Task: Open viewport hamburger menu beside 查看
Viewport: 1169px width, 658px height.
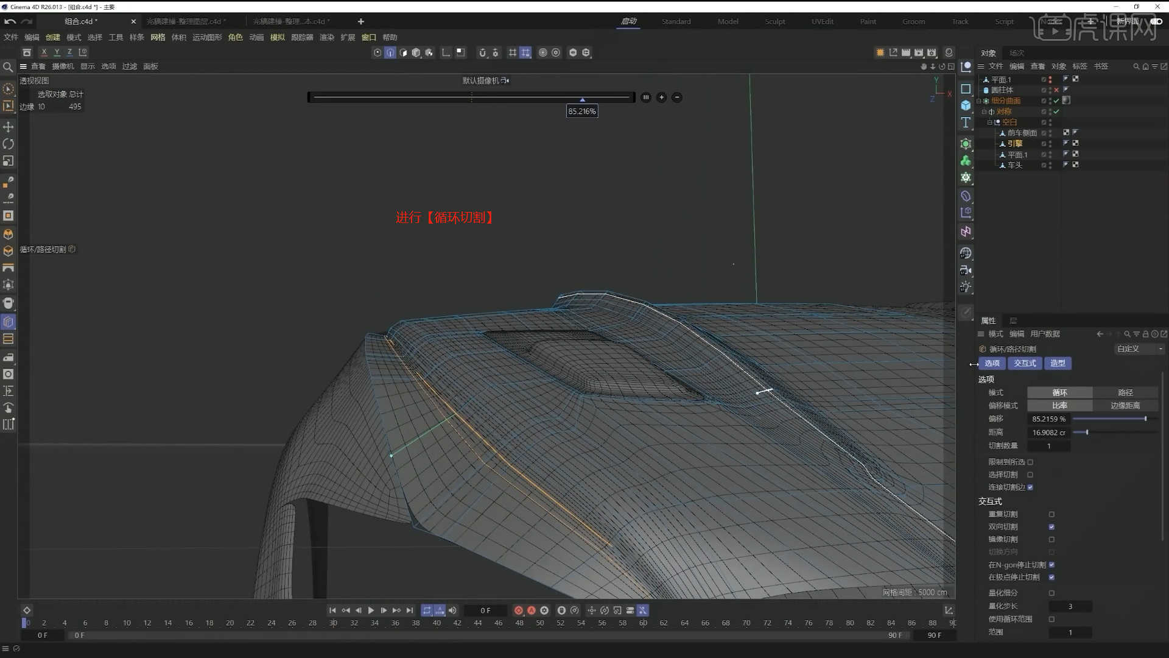Action: click(23, 66)
